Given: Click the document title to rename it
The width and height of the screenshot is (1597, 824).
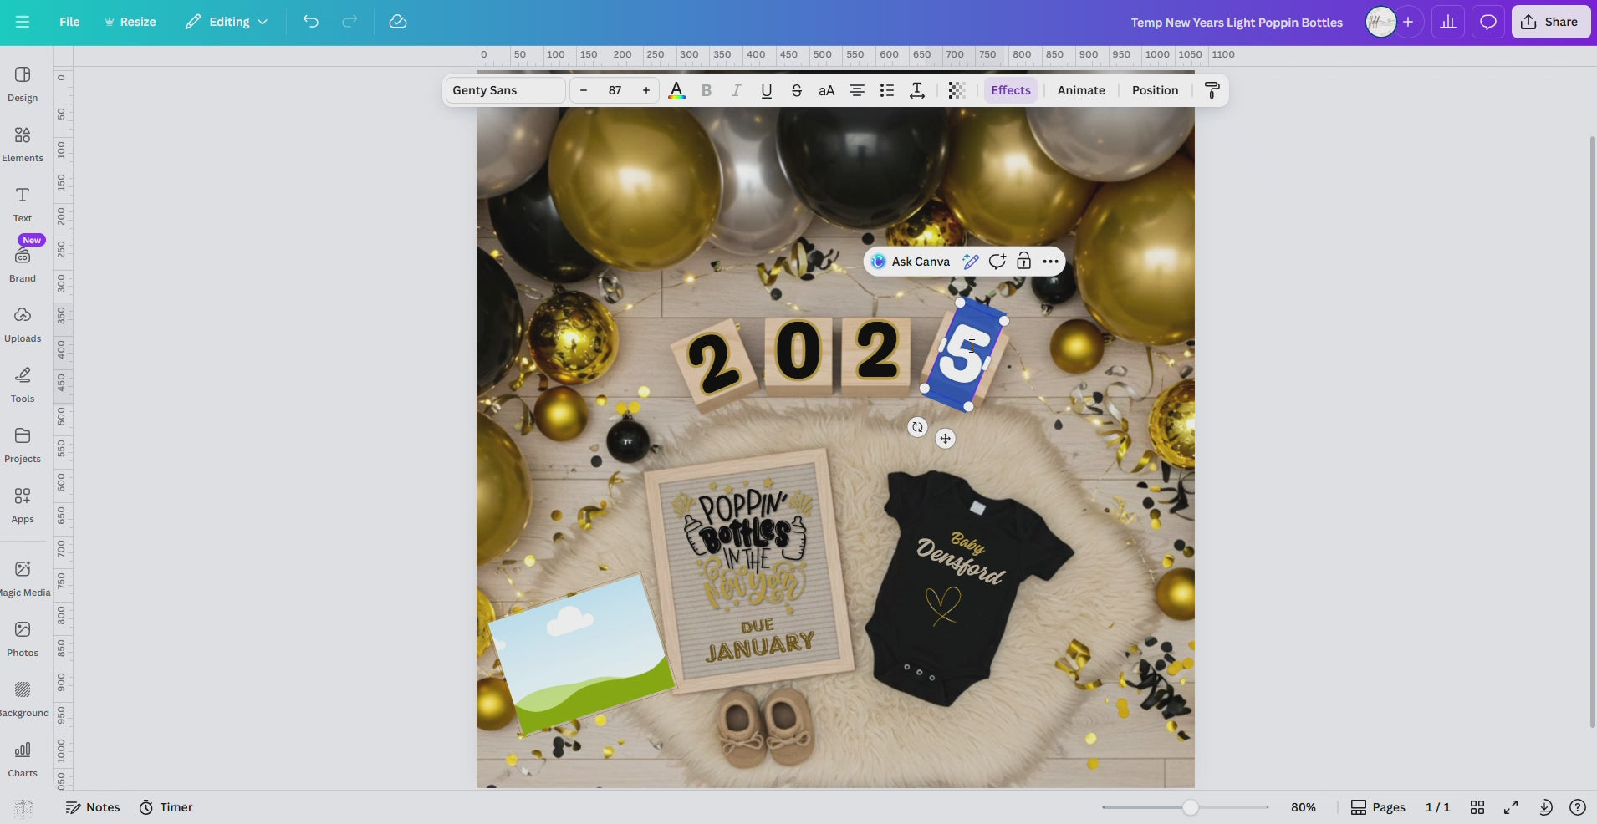Looking at the screenshot, I should 1236,22.
